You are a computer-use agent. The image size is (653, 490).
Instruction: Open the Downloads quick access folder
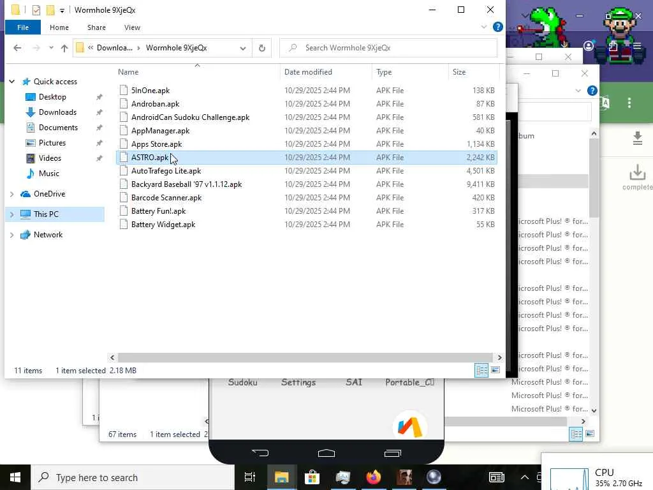click(57, 112)
